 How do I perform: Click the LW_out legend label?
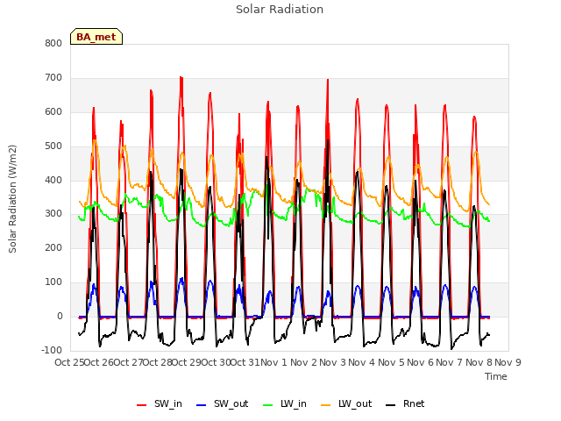[355, 404]
